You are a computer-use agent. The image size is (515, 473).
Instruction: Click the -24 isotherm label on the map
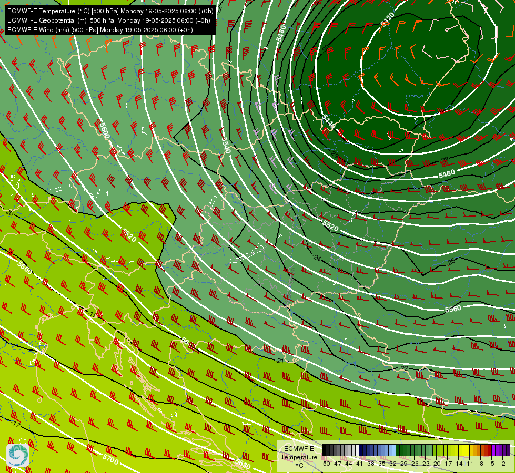pos(317,258)
